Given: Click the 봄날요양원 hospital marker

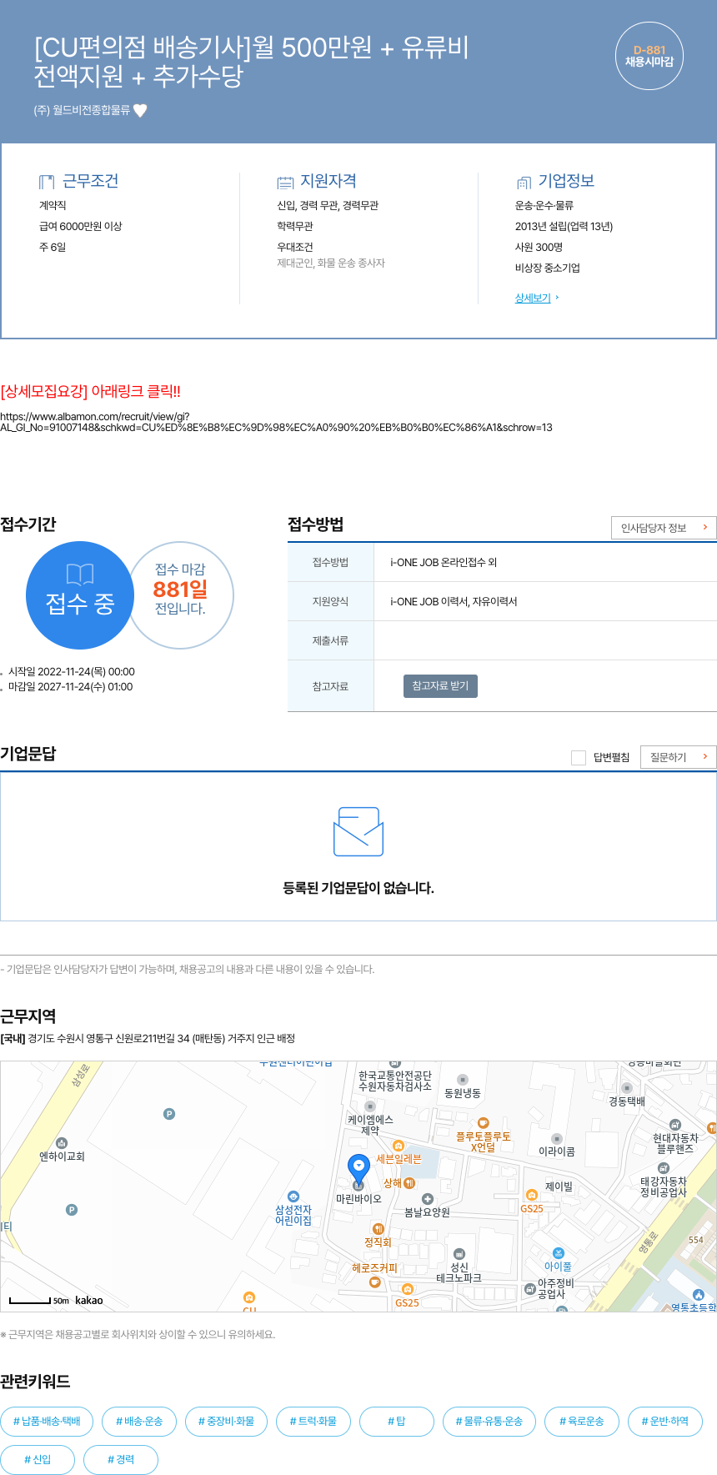Looking at the screenshot, I should coord(428,1199).
